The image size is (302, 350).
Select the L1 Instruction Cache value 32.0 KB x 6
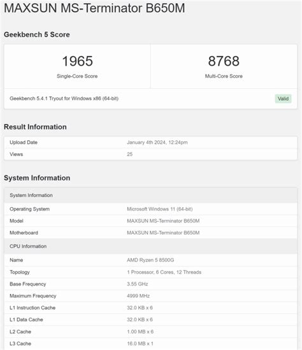pos(140,307)
